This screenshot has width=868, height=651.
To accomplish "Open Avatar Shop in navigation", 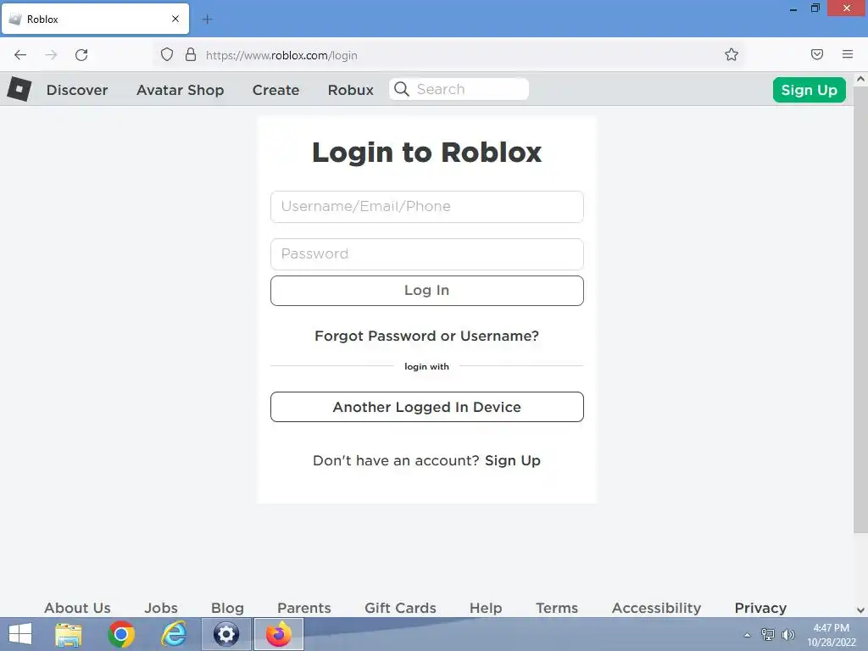I will coord(180,90).
